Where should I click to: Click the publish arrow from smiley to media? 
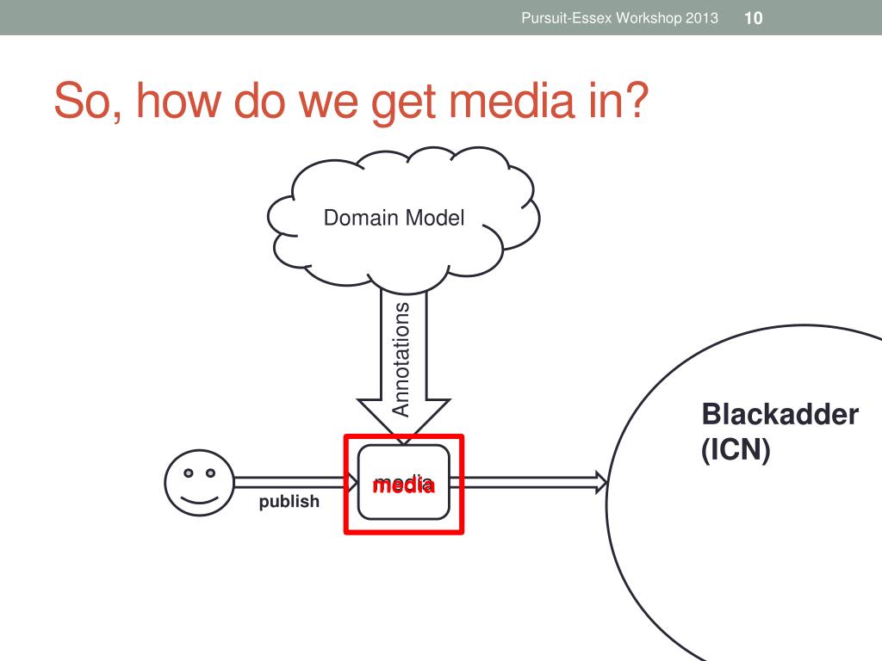click(295, 482)
